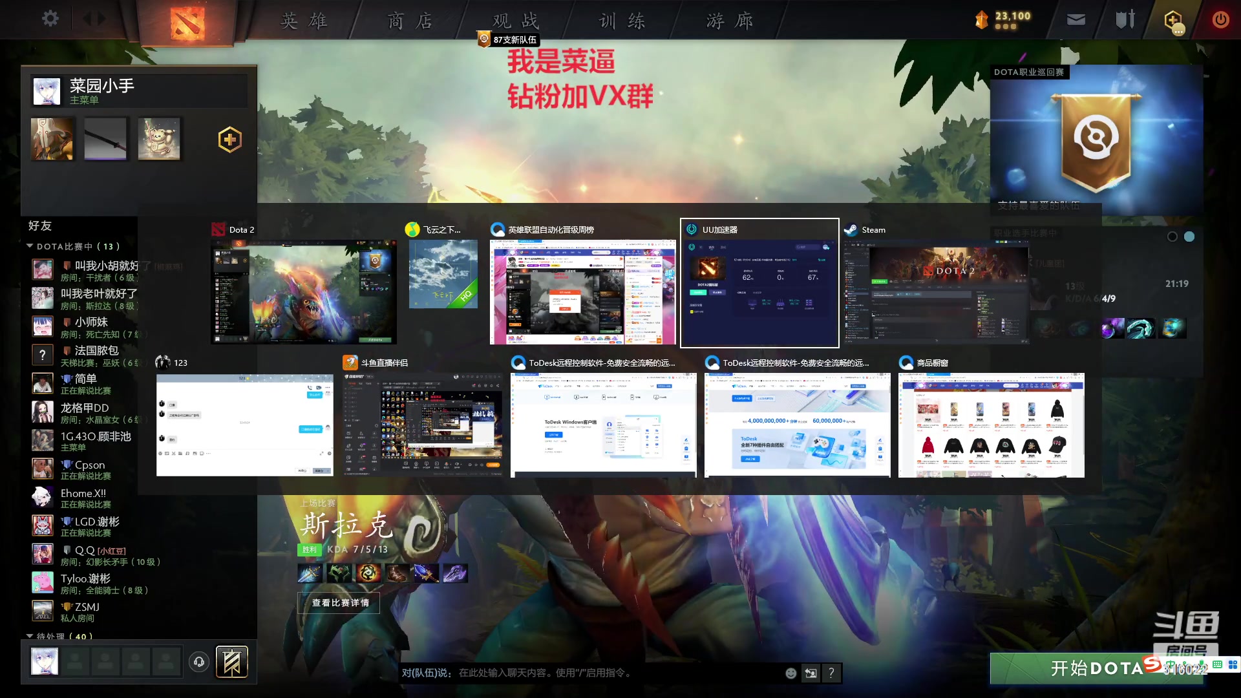
Task: Open the 菜园小手 profile header
Action: click(138, 91)
